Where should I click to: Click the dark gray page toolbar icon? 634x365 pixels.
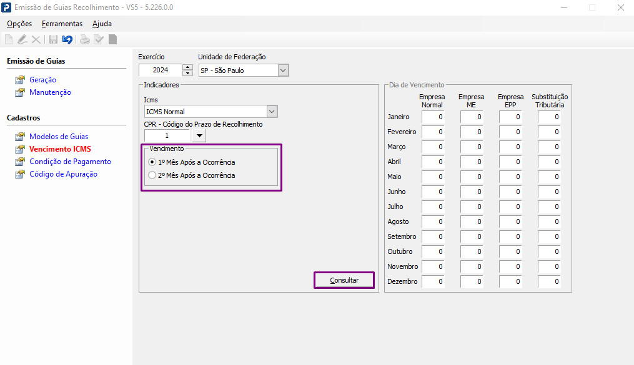pos(113,39)
